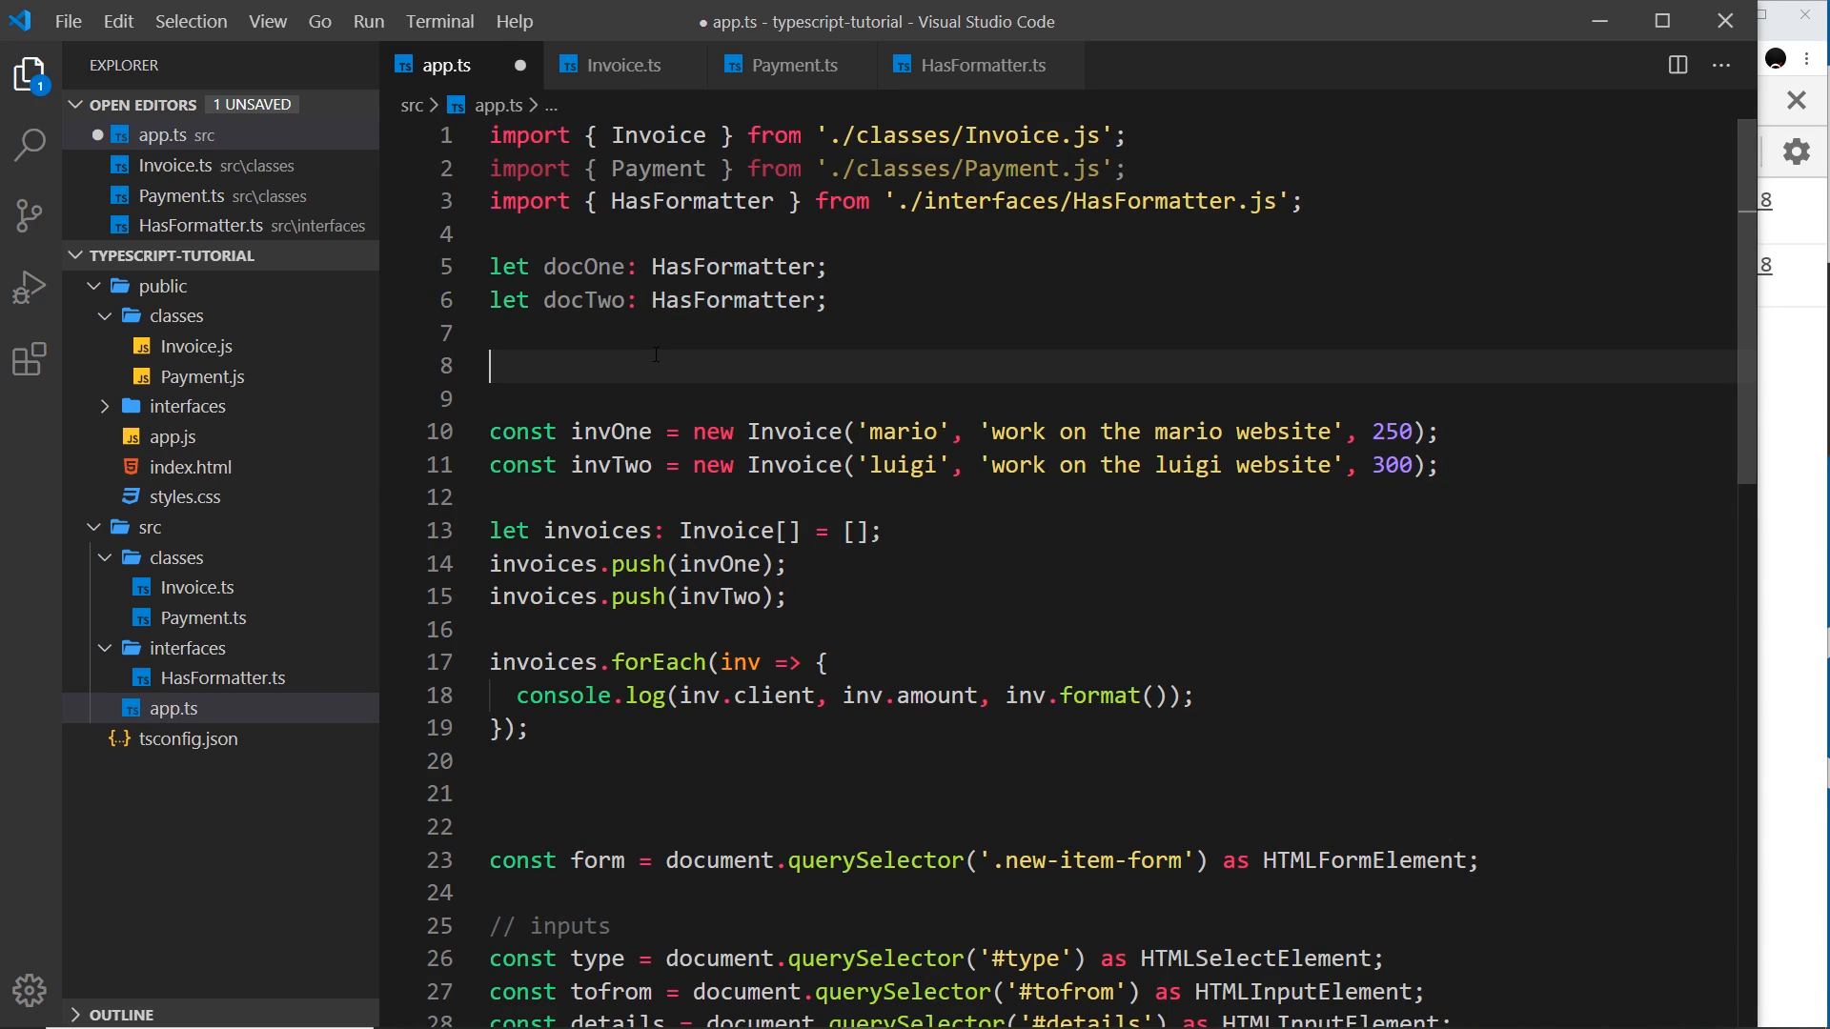This screenshot has height=1029, width=1830.
Task: Collapse the public folder
Action: click(x=163, y=286)
